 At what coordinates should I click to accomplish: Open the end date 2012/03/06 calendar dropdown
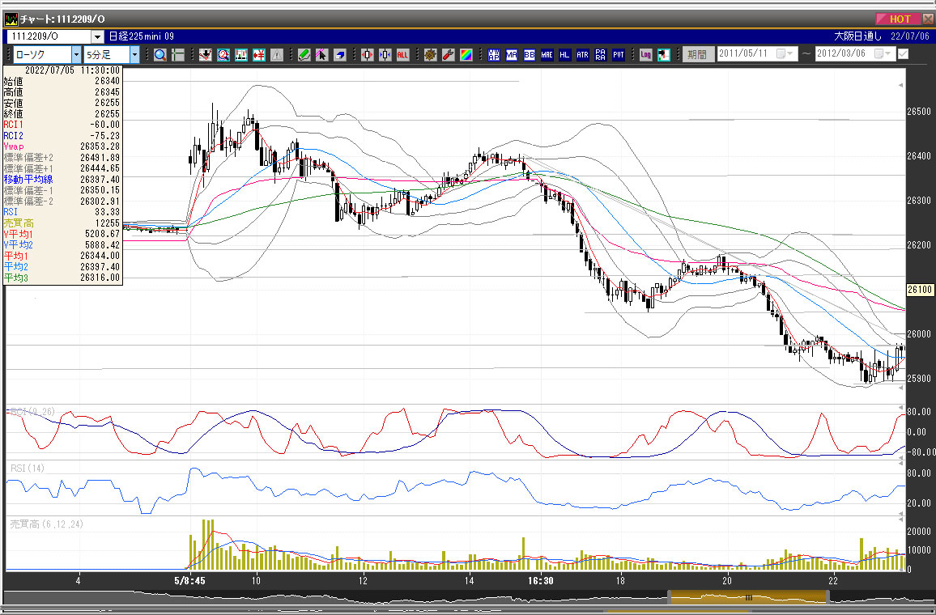(x=883, y=53)
